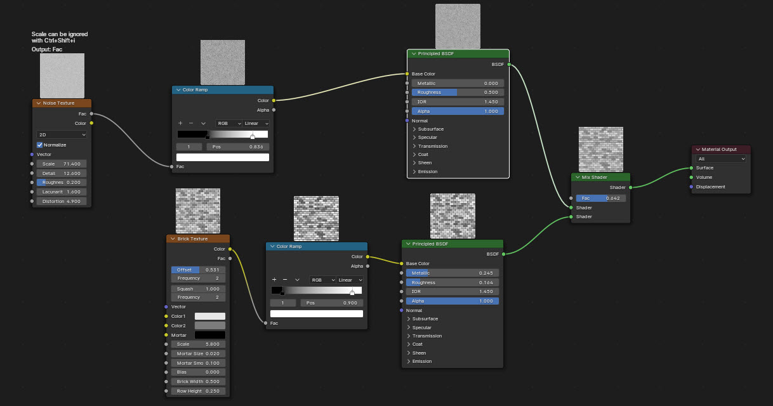The image size is (773, 406).
Task: Click the Fac slider in Mix Shader
Action: coord(601,198)
